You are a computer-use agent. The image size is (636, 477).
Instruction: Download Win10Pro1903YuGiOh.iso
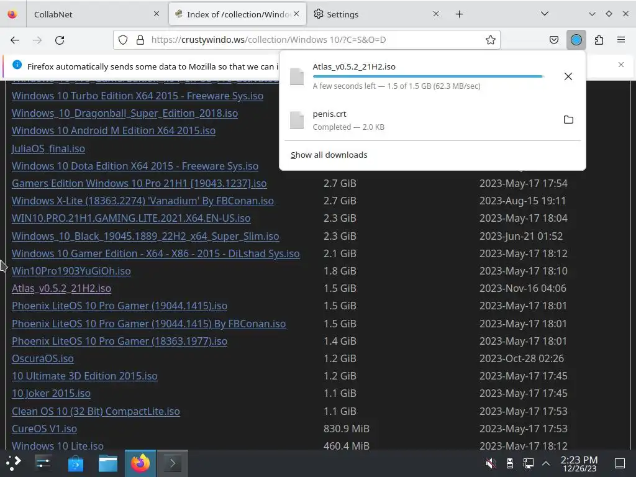pyautogui.click(x=71, y=271)
